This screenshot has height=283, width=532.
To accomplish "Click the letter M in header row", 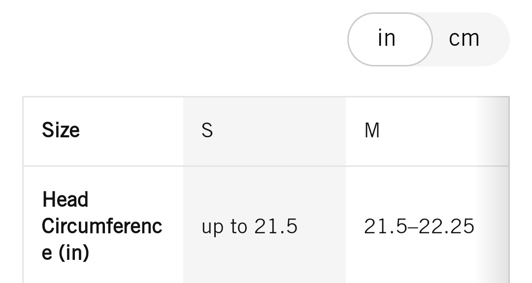I will pyautogui.click(x=372, y=130).
